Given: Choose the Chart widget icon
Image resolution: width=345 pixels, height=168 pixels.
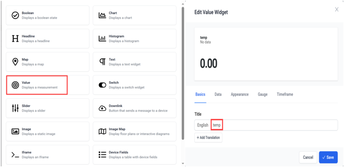Looking at the screenshot, I should pyautogui.click(x=102, y=16).
